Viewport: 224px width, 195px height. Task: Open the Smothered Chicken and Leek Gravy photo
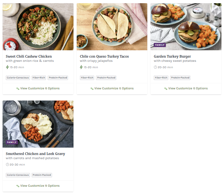click(x=38, y=124)
